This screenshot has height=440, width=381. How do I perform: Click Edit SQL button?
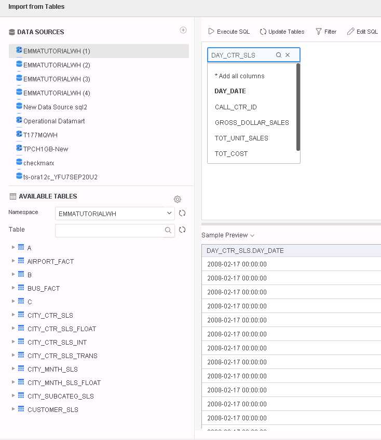362,32
